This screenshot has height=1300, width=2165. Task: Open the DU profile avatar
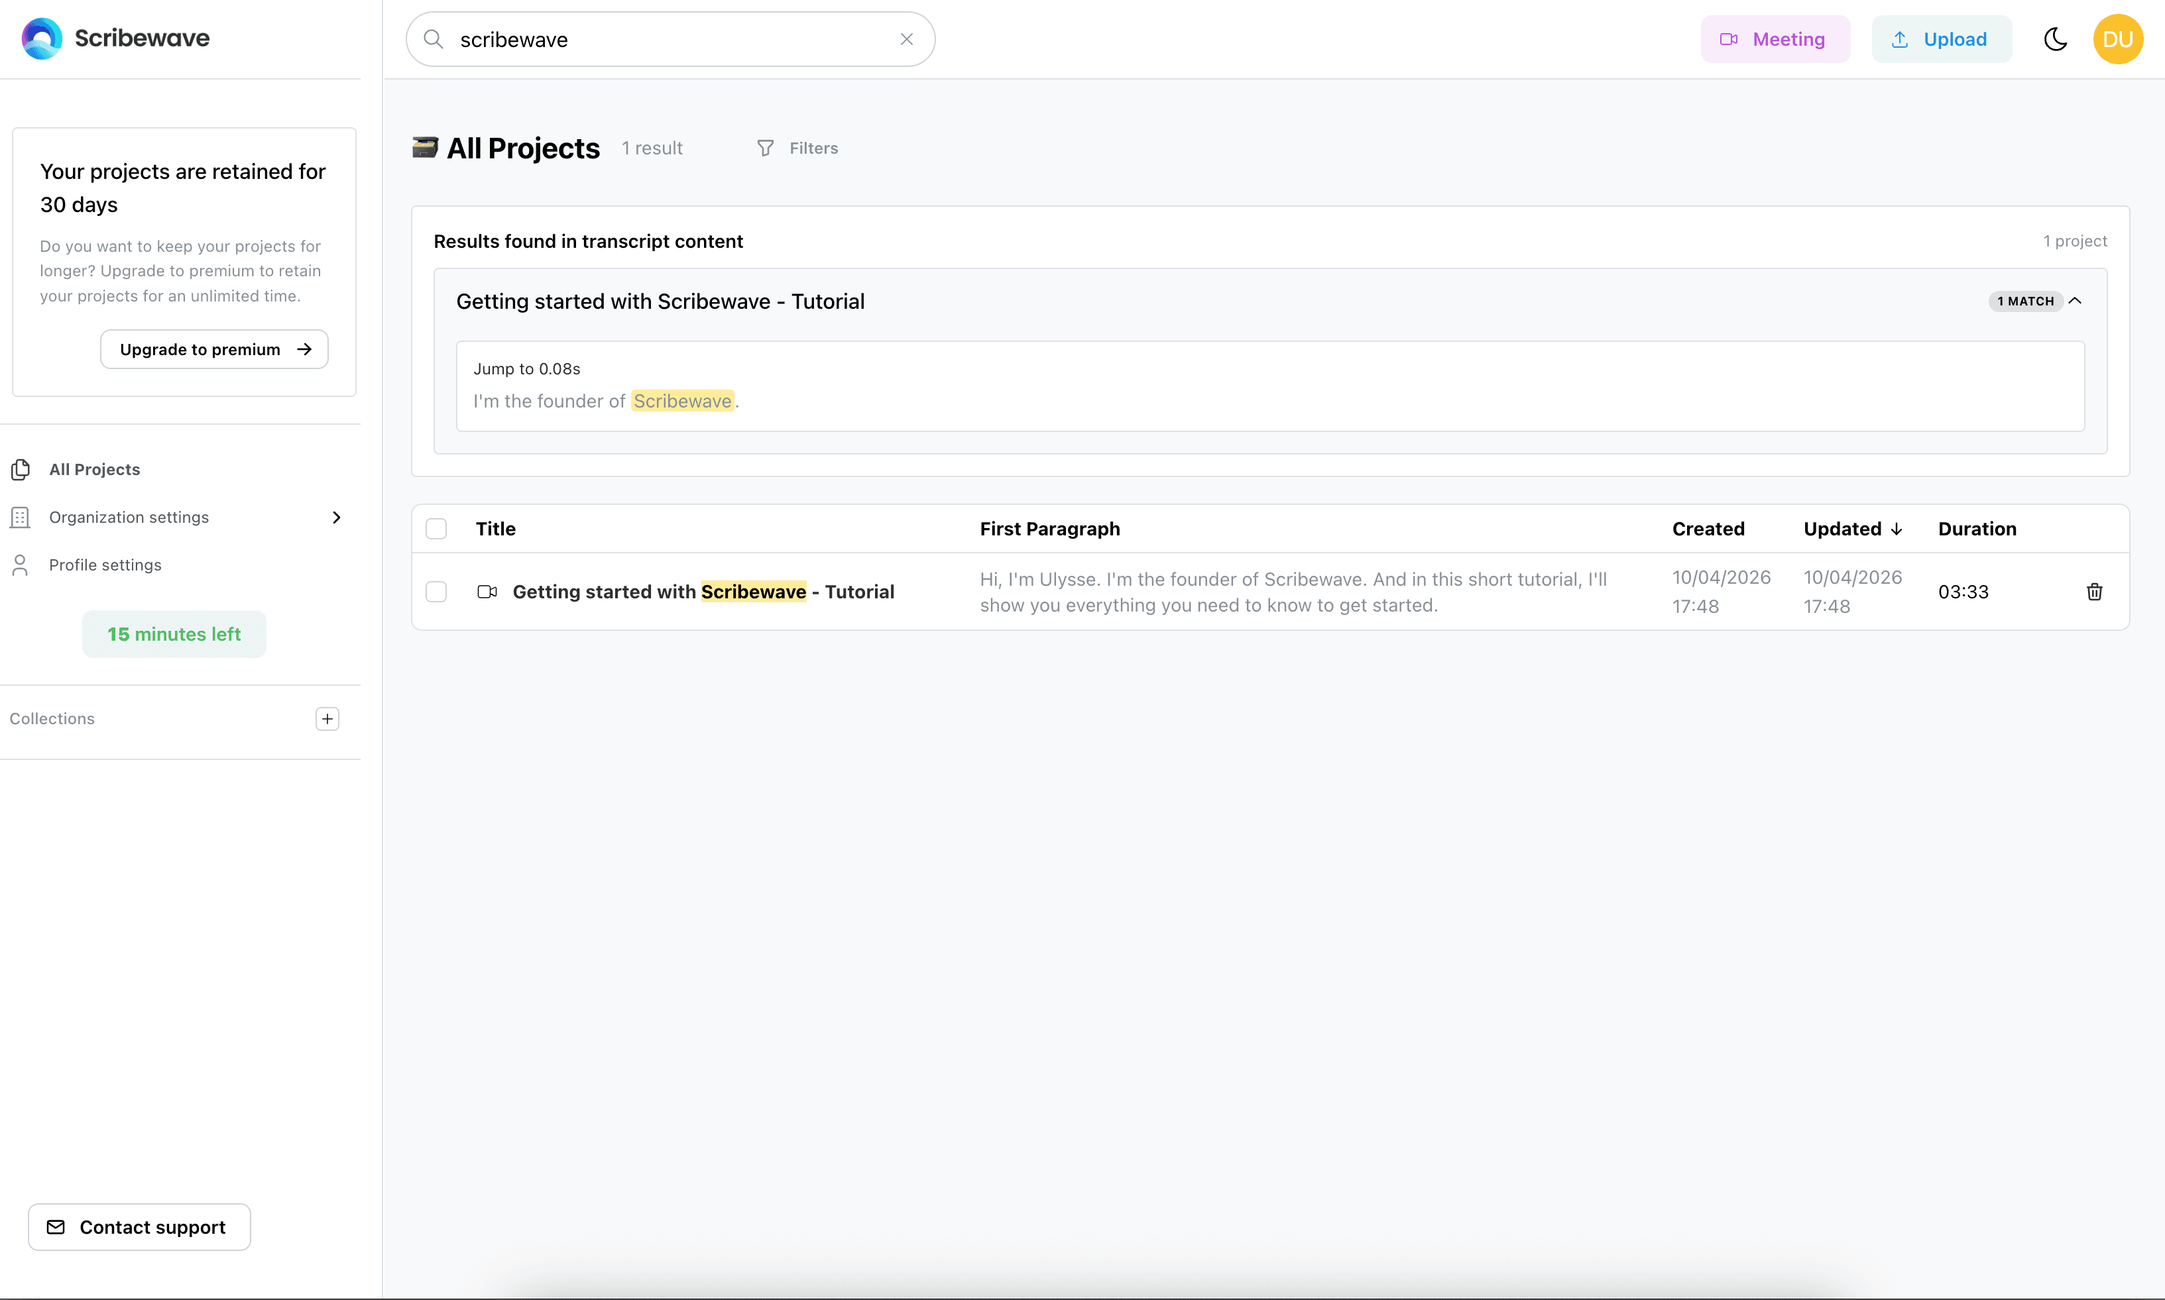pos(2118,38)
